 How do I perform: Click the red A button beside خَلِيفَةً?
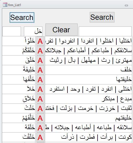[40, 70]
